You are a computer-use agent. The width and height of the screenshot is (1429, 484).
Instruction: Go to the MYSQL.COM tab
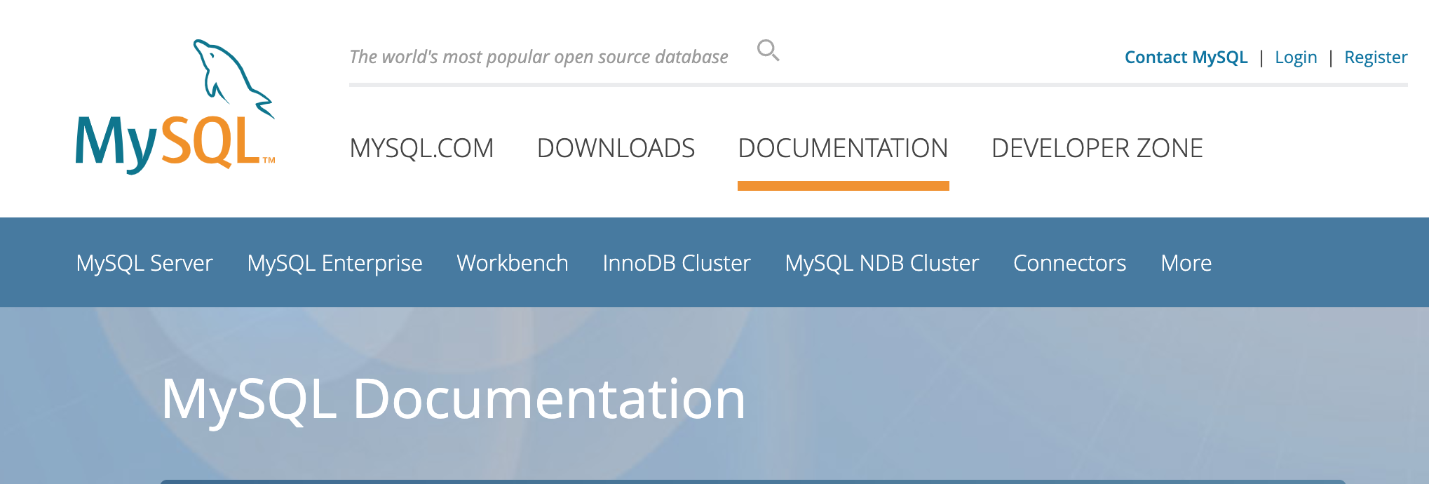click(421, 148)
